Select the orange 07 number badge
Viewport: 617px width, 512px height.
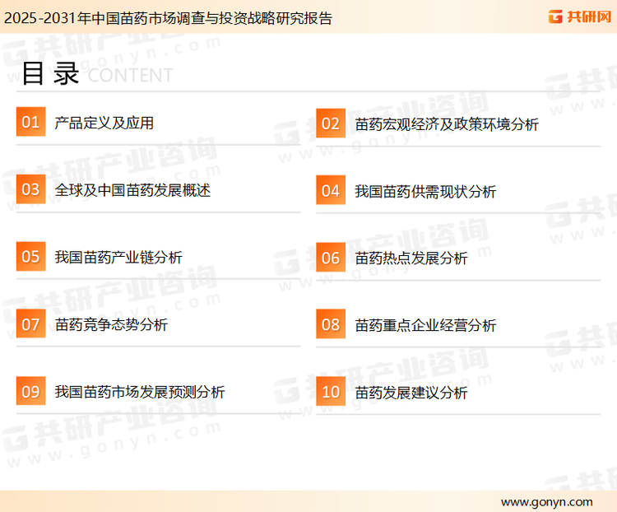click(x=30, y=324)
